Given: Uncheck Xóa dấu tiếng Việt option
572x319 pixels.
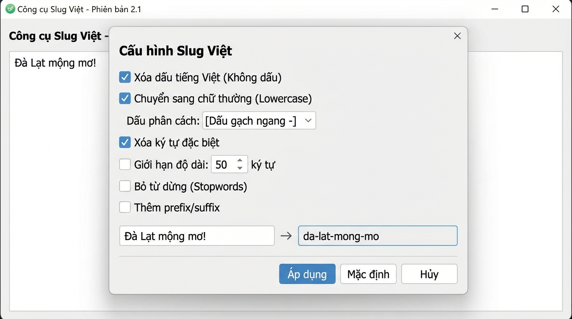Looking at the screenshot, I should (125, 77).
